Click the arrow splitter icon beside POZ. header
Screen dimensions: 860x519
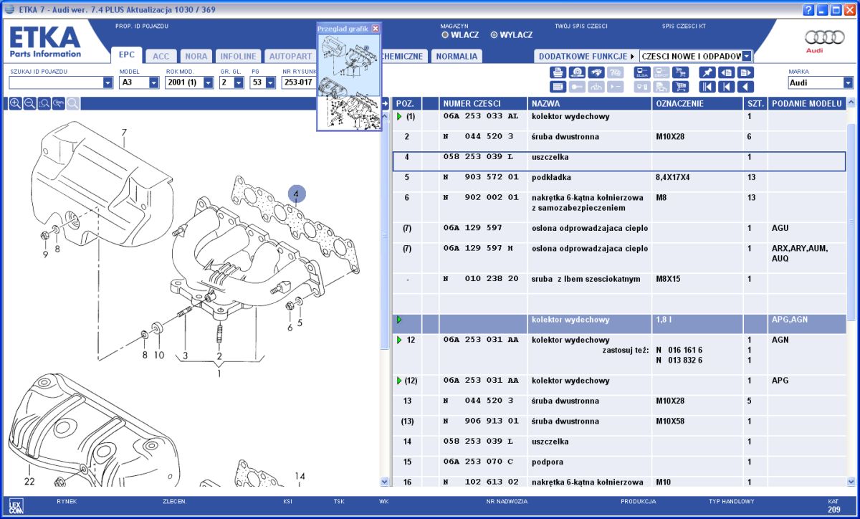point(385,103)
